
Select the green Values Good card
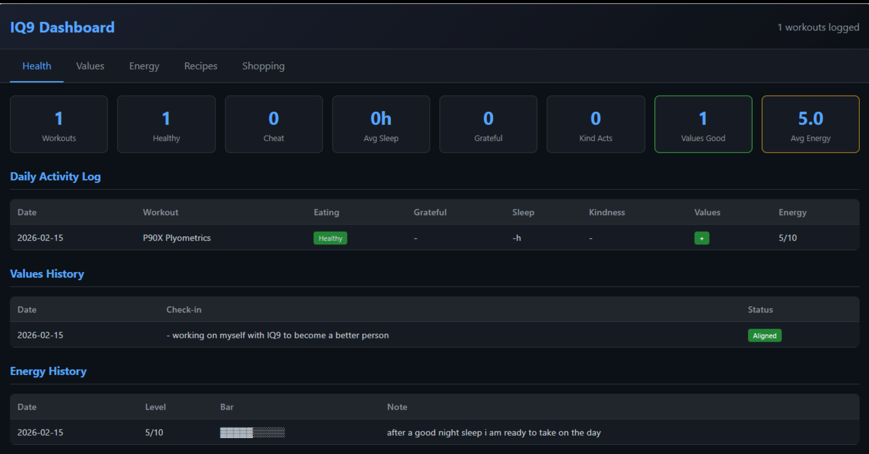point(703,124)
